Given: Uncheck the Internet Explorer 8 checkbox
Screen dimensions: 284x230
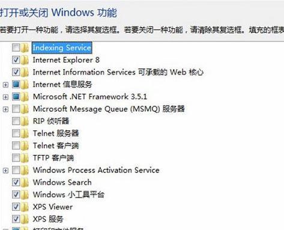Looking at the screenshot, I should coord(16,60).
